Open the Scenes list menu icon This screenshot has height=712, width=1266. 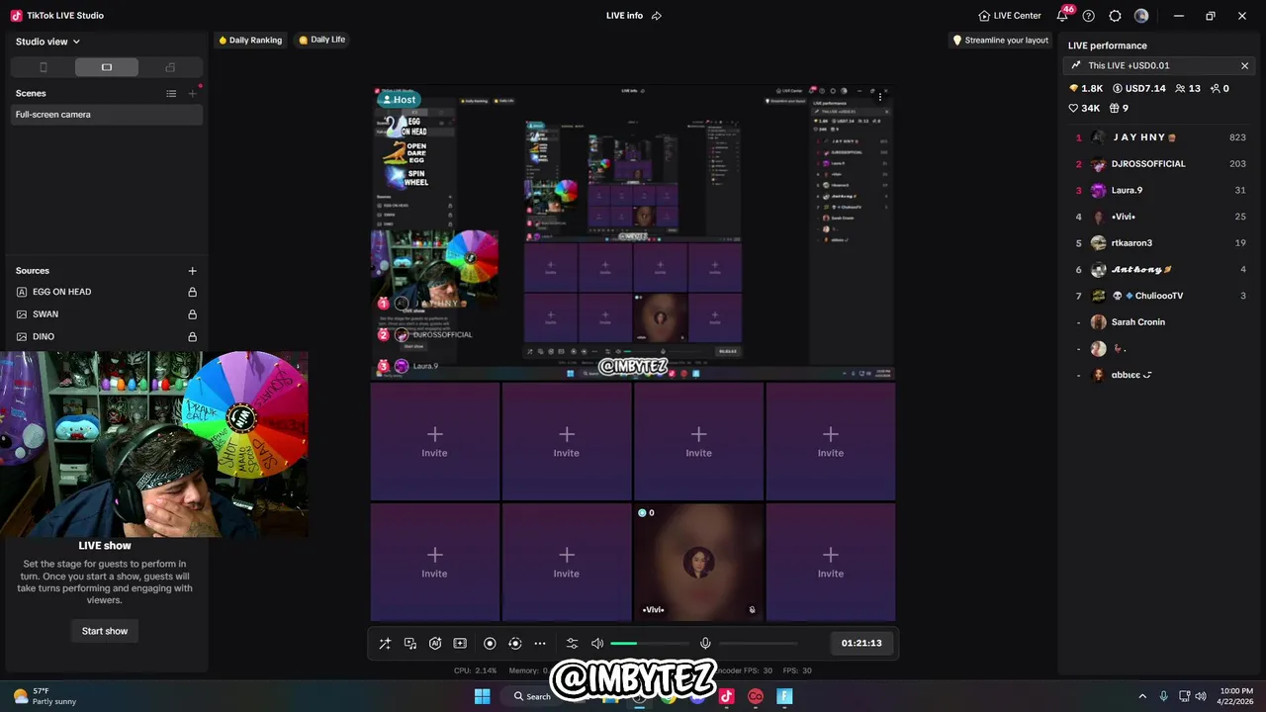pyautogui.click(x=171, y=94)
